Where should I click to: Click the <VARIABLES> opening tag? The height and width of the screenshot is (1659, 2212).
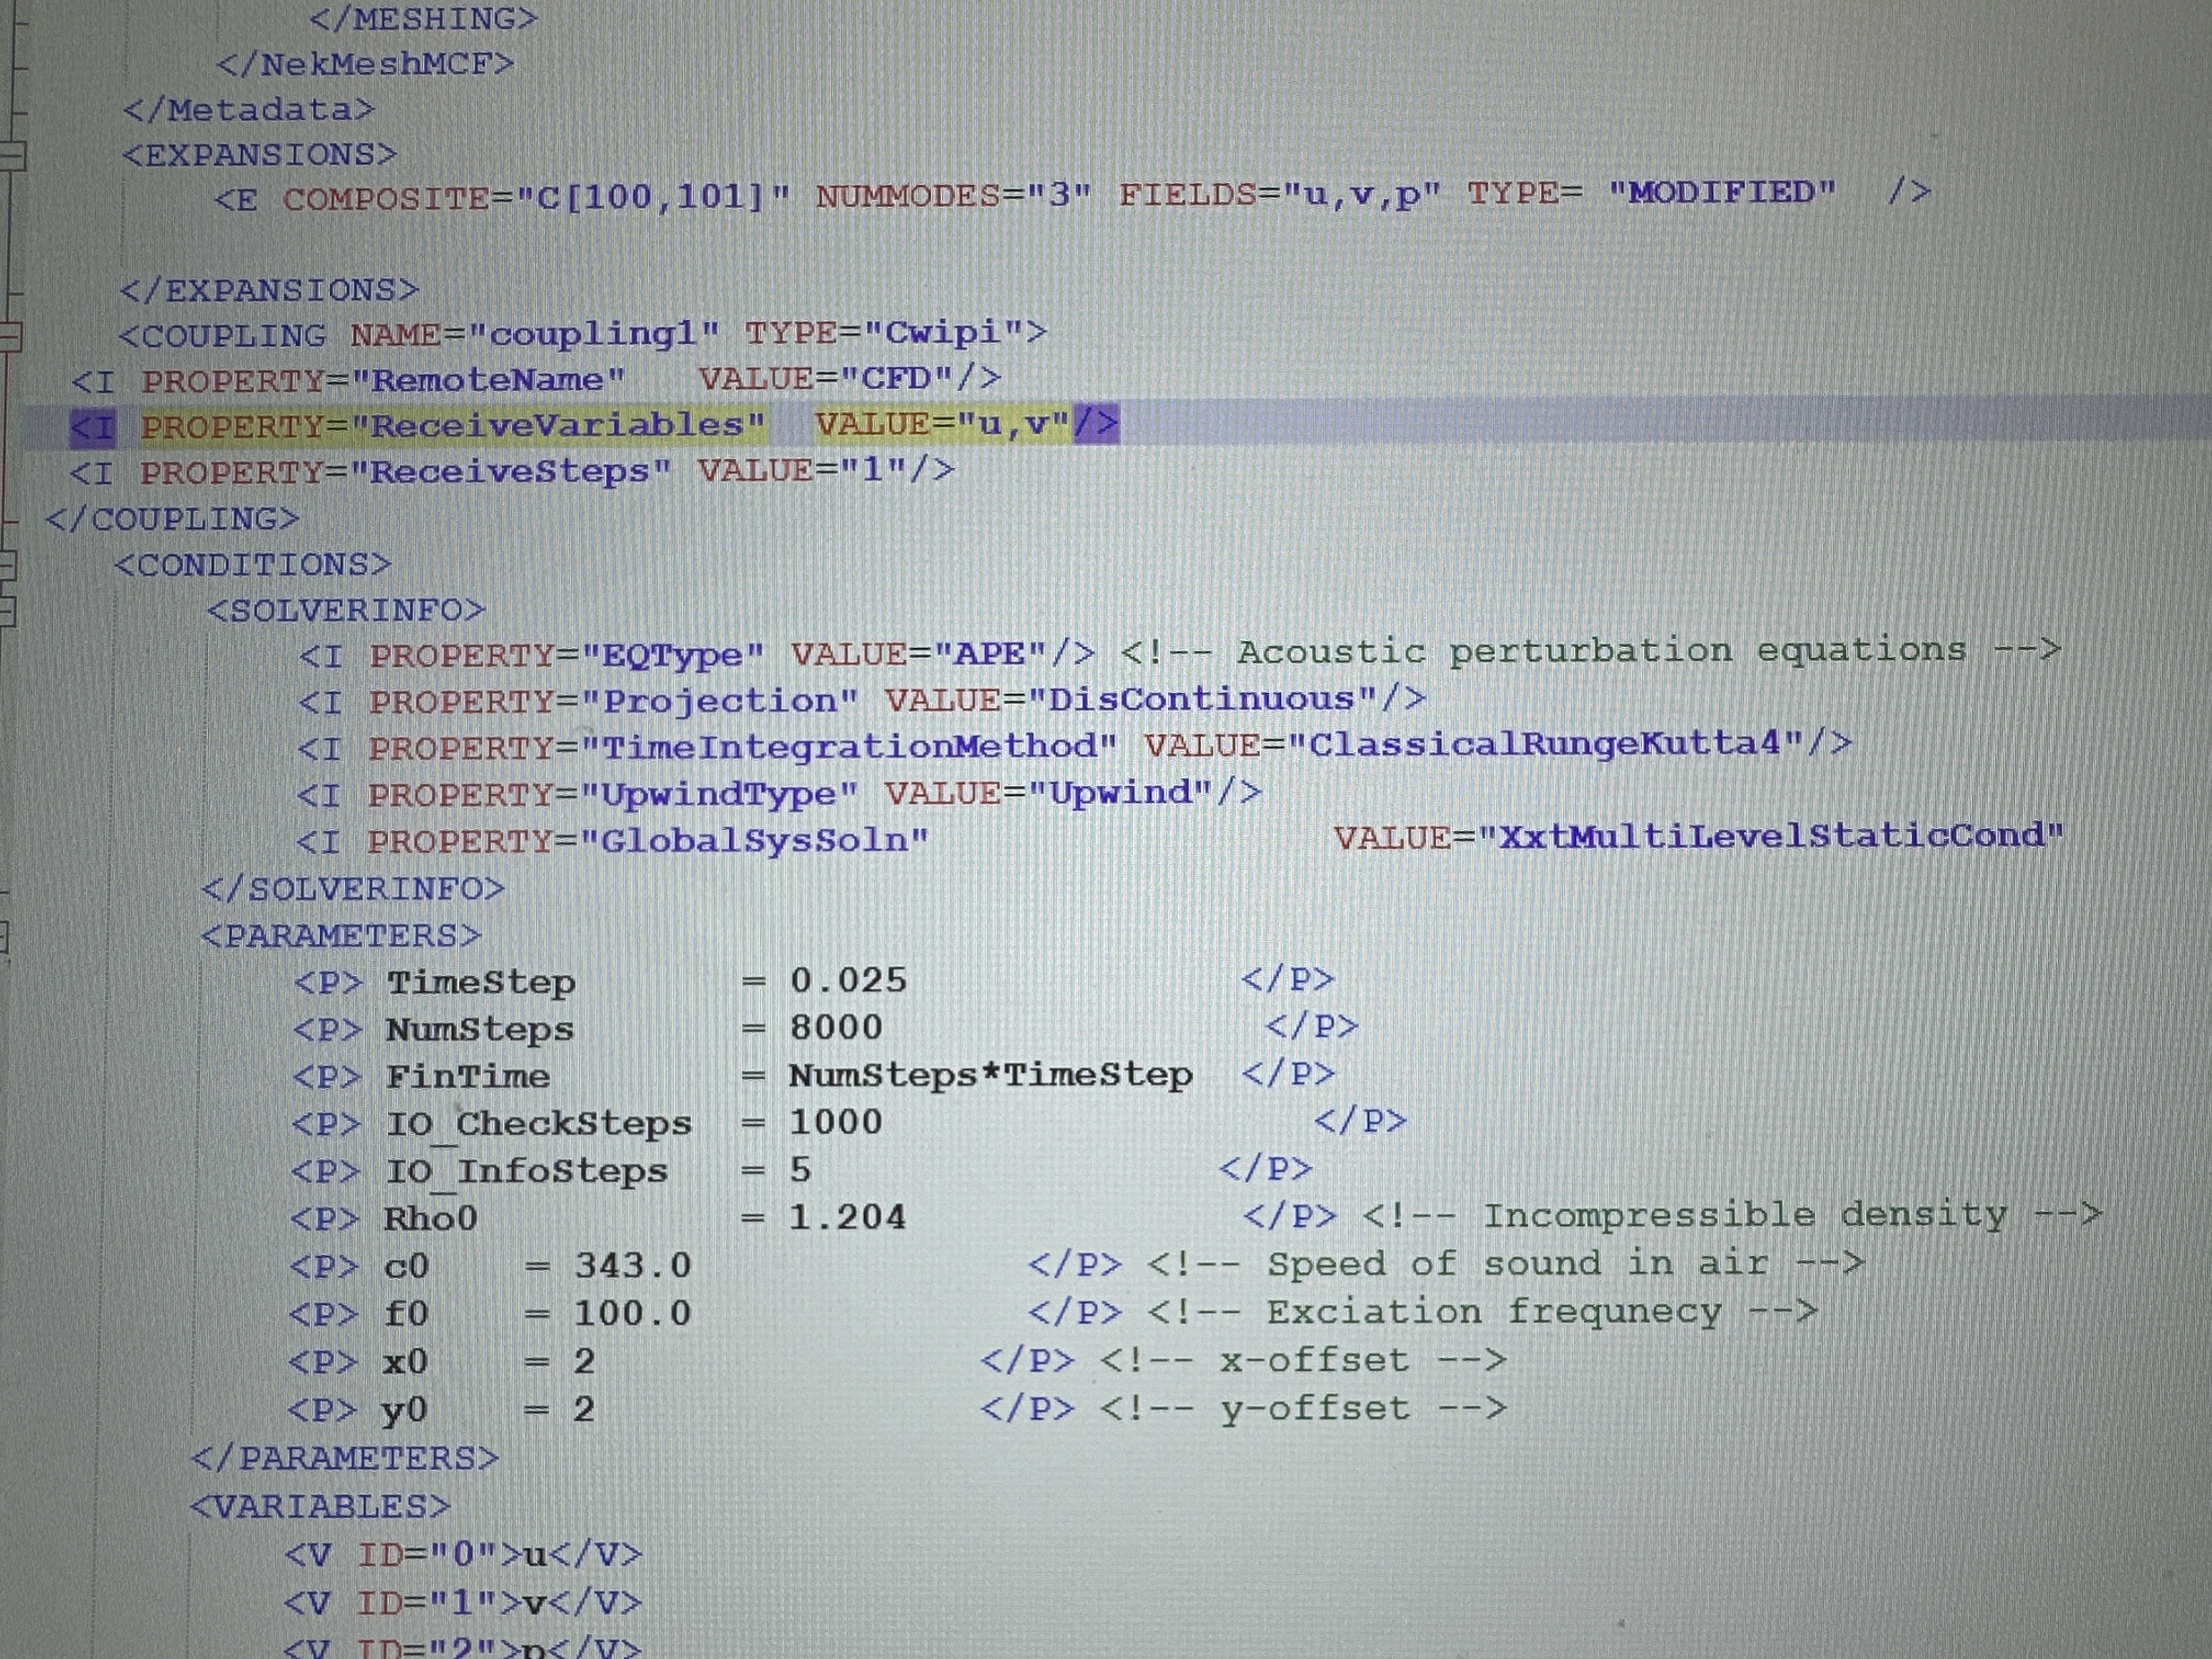click(x=320, y=1506)
